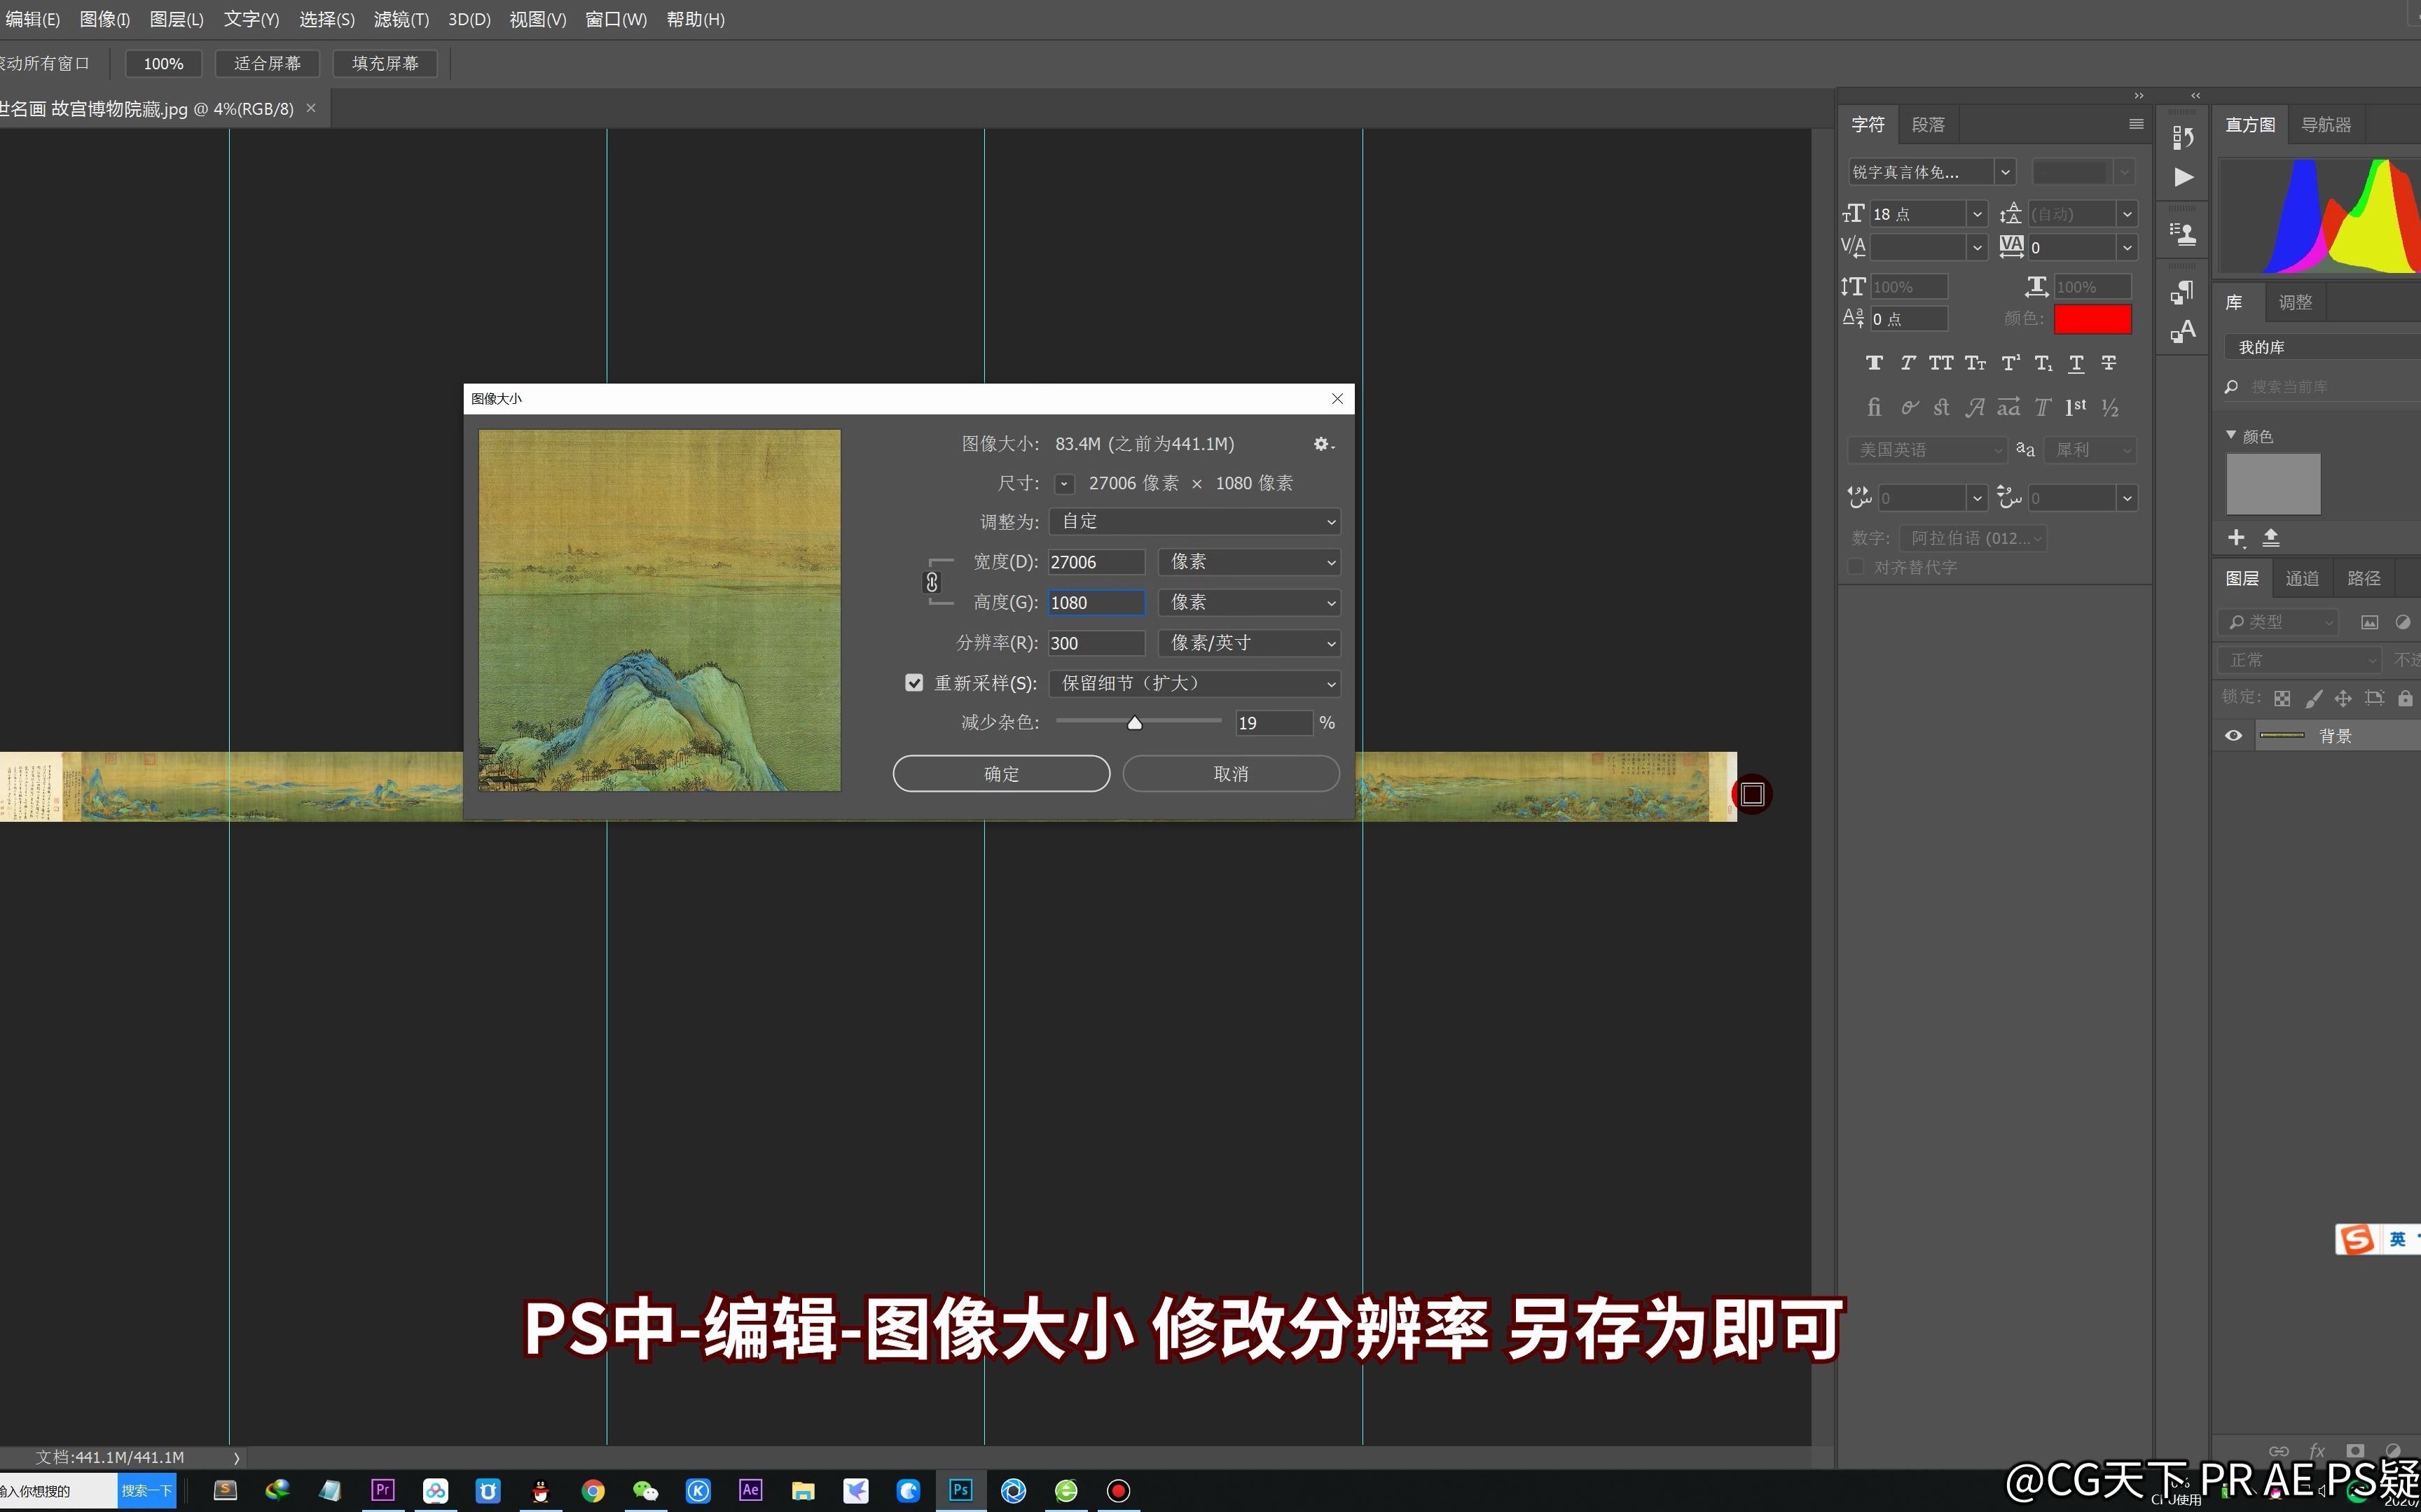Click the library upload icon
Screen dimensions: 2421x1512
[2271, 538]
